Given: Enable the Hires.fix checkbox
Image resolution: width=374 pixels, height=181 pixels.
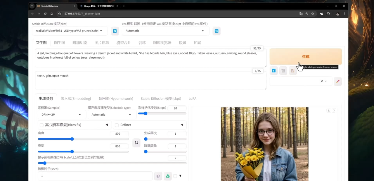Looking at the screenshot, I should point(41,125).
